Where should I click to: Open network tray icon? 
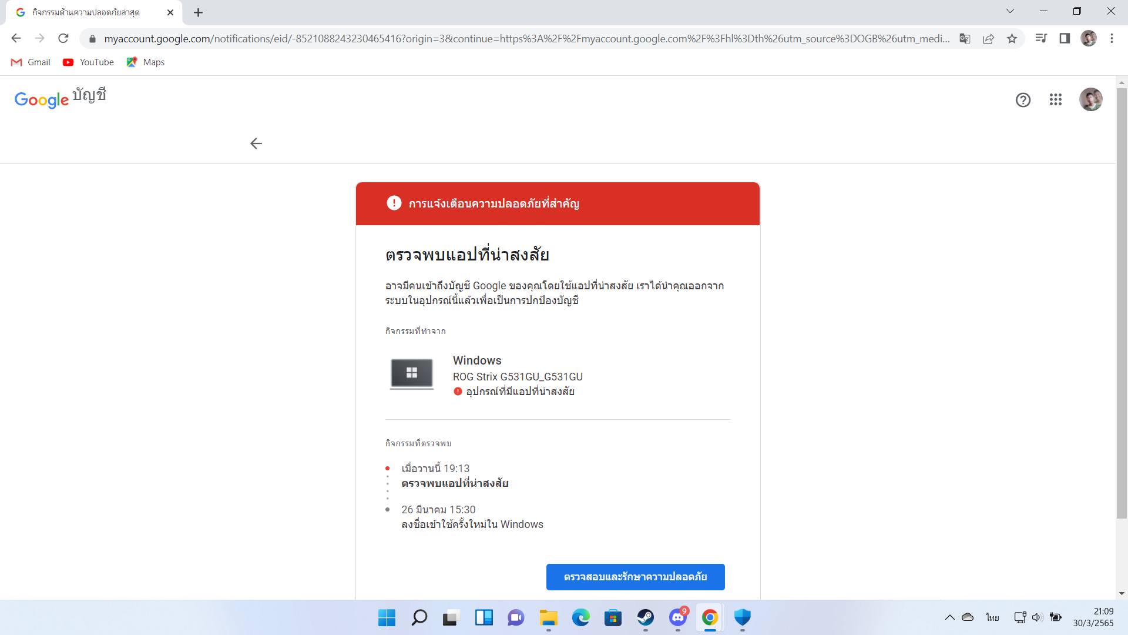pyautogui.click(x=1020, y=617)
